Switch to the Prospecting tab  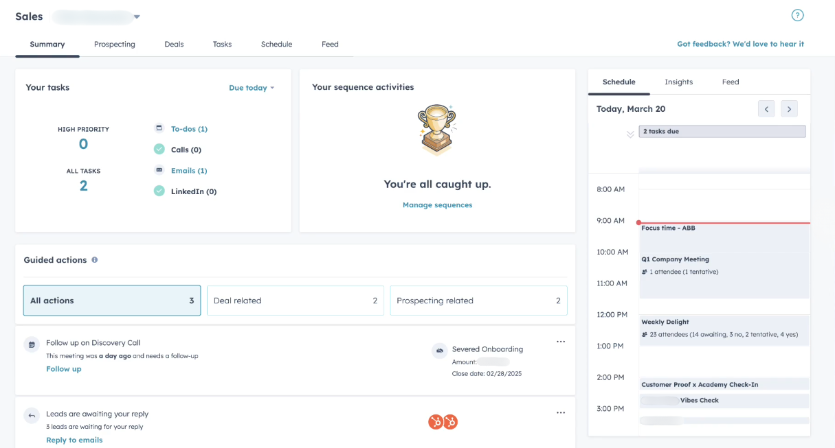coord(115,44)
